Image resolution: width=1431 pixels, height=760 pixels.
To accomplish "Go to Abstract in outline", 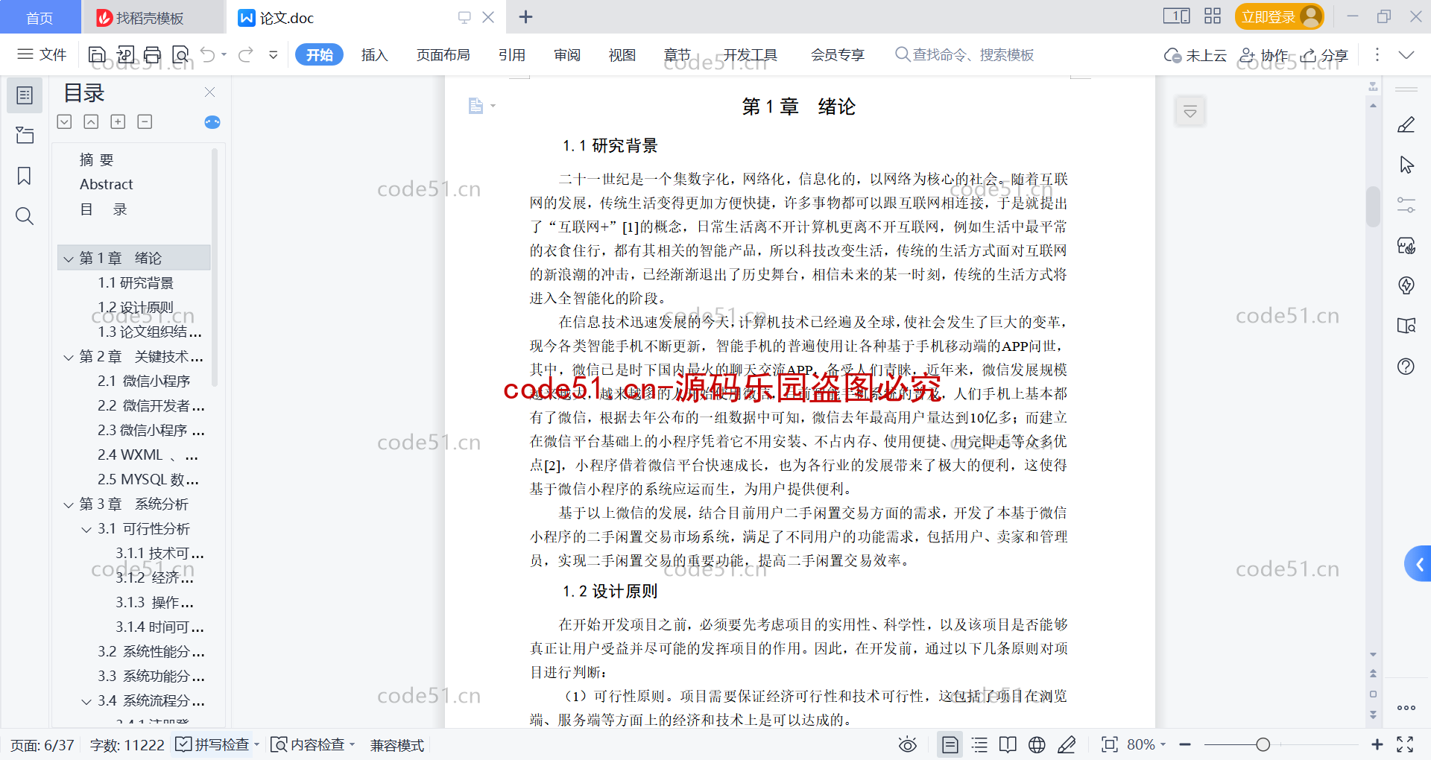I will click(x=107, y=184).
